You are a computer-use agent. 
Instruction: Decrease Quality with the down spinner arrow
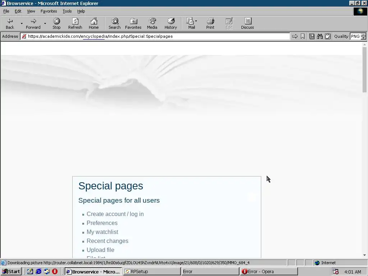pyautogui.click(x=364, y=38)
